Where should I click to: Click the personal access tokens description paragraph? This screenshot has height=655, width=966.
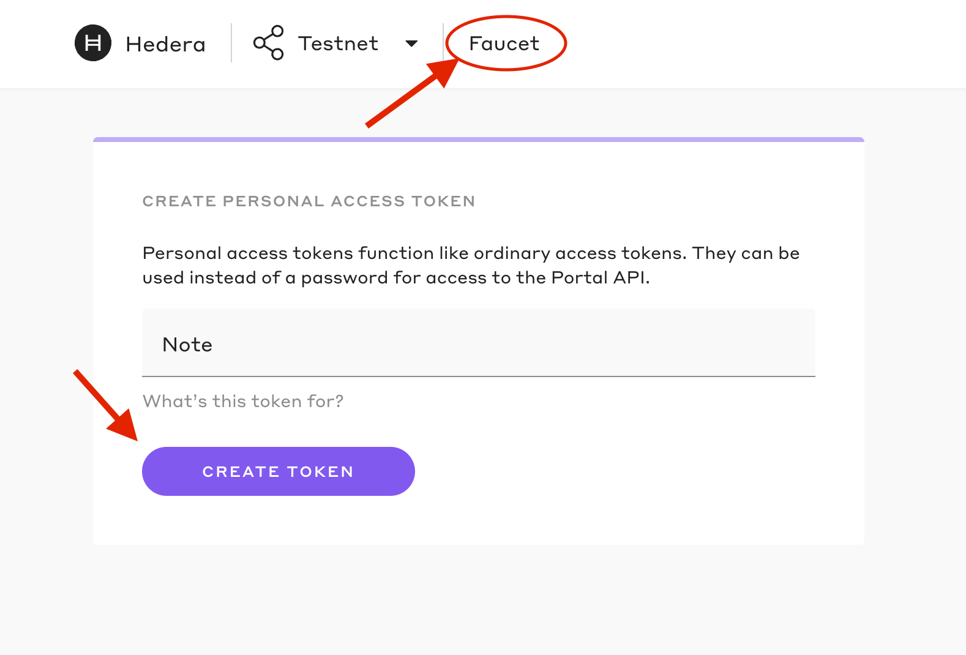tap(471, 265)
